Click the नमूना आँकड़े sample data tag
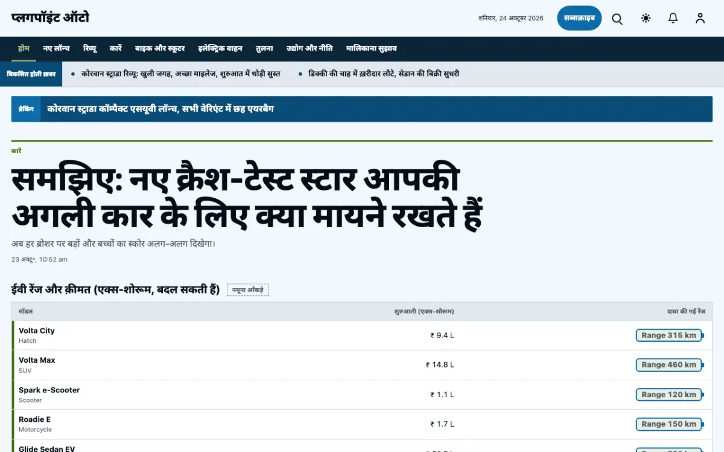The width and height of the screenshot is (724, 452). point(247,290)
